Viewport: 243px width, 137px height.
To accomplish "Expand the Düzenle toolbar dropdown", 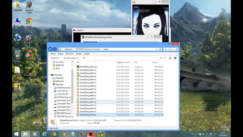I will coord(55,58).
